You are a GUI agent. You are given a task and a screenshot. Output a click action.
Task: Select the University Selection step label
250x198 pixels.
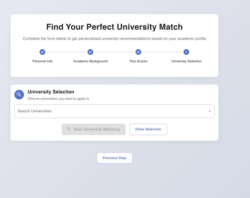186,61
